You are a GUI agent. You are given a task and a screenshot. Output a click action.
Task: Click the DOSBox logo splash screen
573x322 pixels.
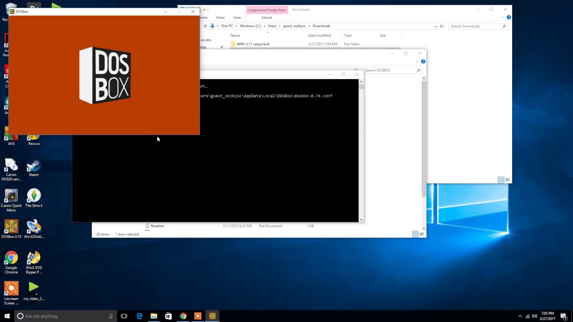(x=105, y=75)
